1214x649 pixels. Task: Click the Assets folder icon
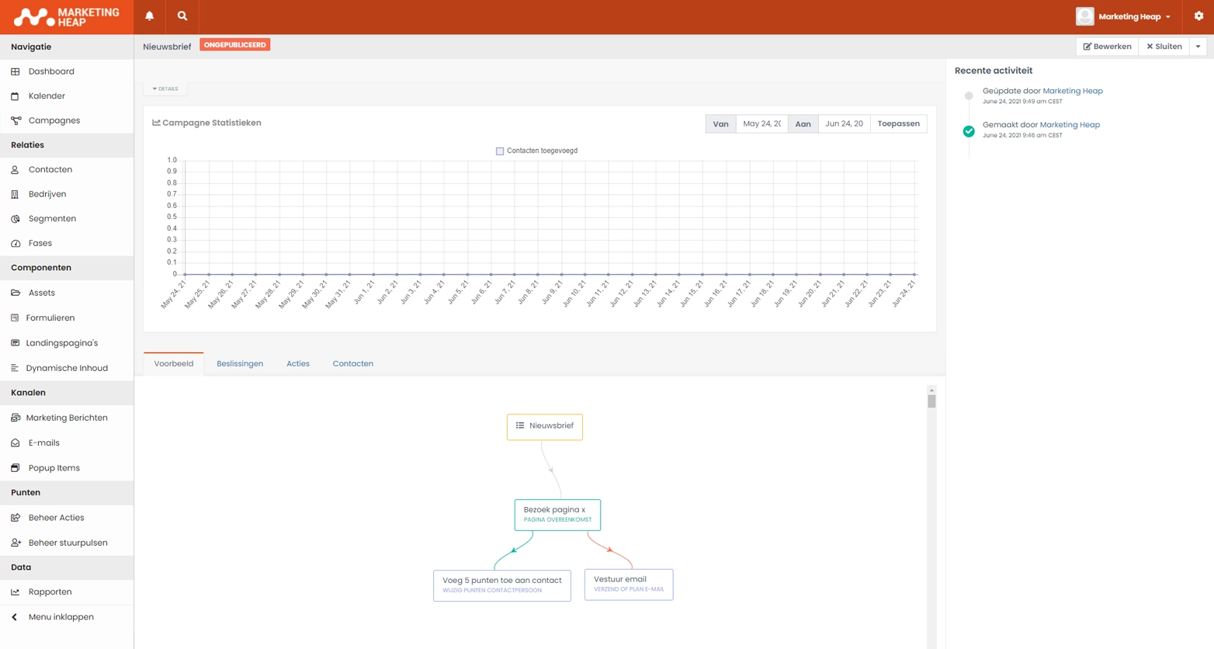point(15,293)
